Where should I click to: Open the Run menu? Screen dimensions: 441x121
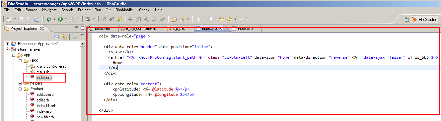98,10
